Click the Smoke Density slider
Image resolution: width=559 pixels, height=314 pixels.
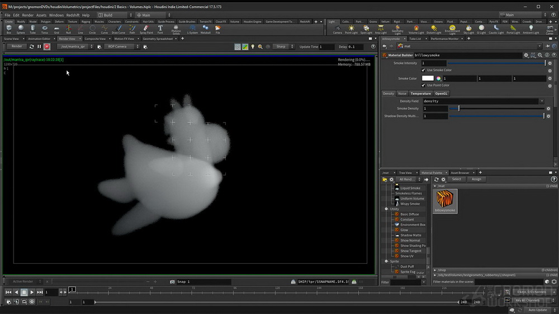(x=498, y=108)
